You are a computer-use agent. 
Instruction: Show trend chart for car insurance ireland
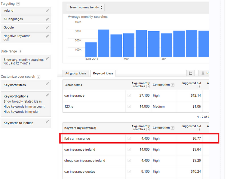click(129, 149)
